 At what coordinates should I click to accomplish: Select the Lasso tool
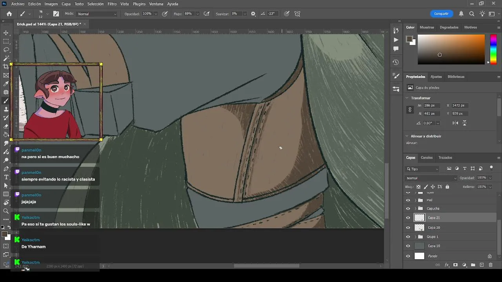(x=6, y=50)
